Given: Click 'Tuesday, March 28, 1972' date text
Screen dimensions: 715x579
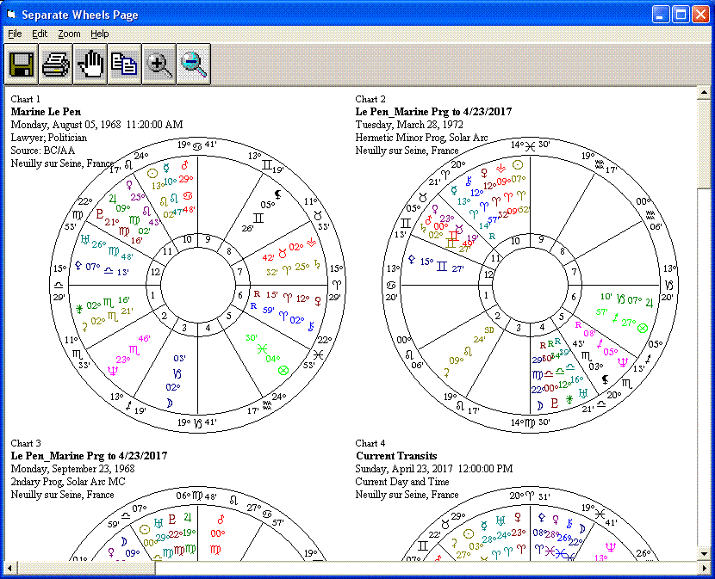Looking at the screenshot, I should [x=409, y=125].
